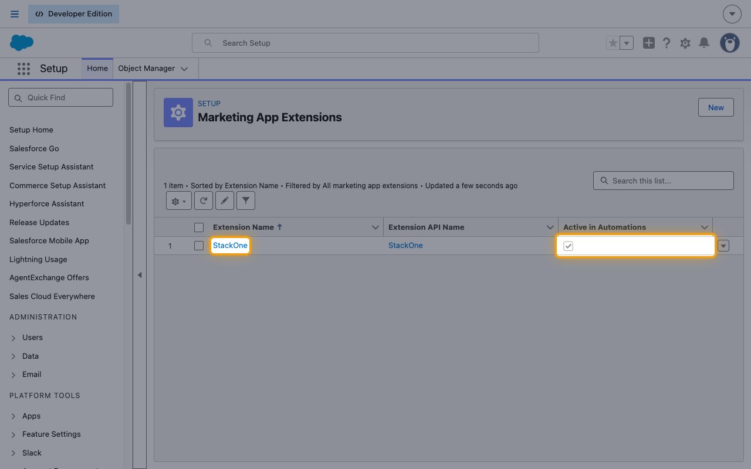Switch to the Home tab
751x469 pixels.
click(x=97, y=69)
